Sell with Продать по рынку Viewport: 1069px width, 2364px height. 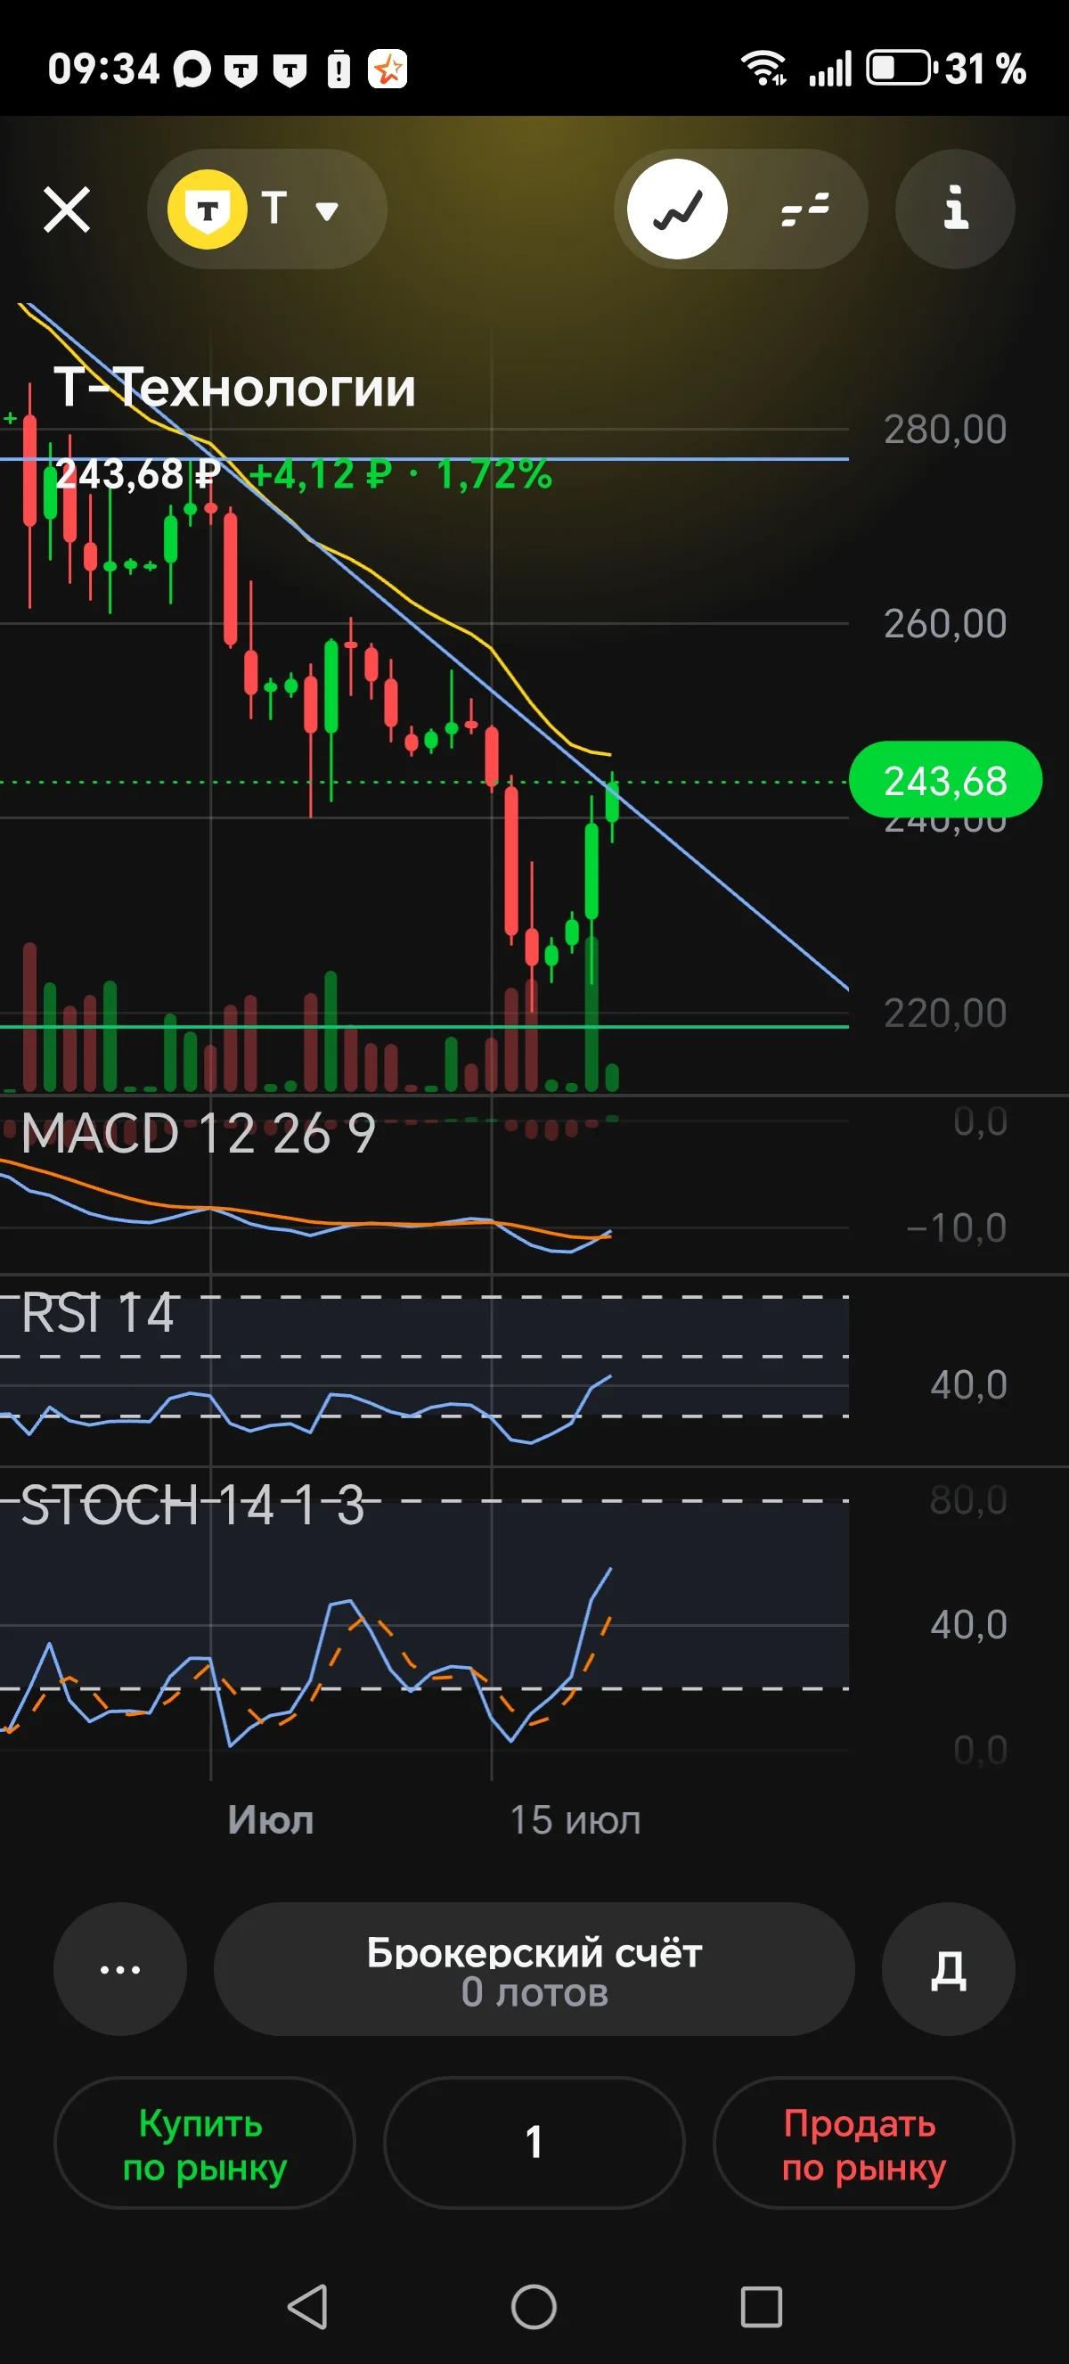863,2143
